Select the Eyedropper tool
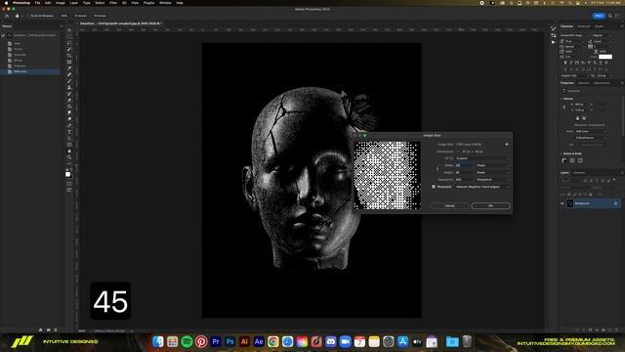The height and width of the screenshot is (352, 625). pos(69,68)
